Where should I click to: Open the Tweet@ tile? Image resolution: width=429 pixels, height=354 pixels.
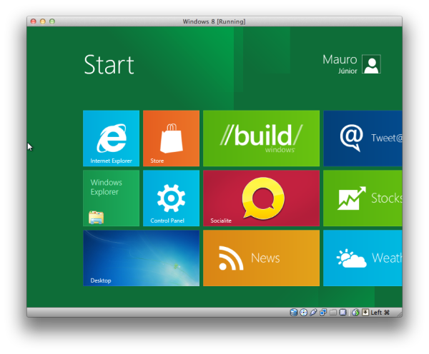point(363,138)
